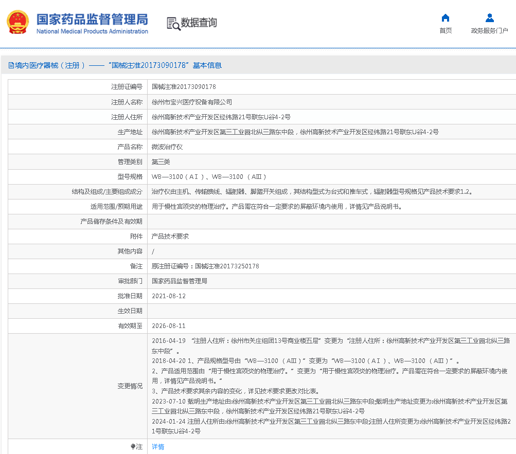
Task: Click the 数据查询 title text
Action: (x=199, y=23)
